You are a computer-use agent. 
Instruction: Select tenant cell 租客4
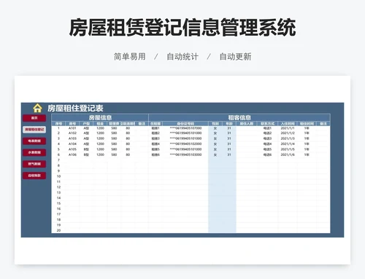click(155, 144)
